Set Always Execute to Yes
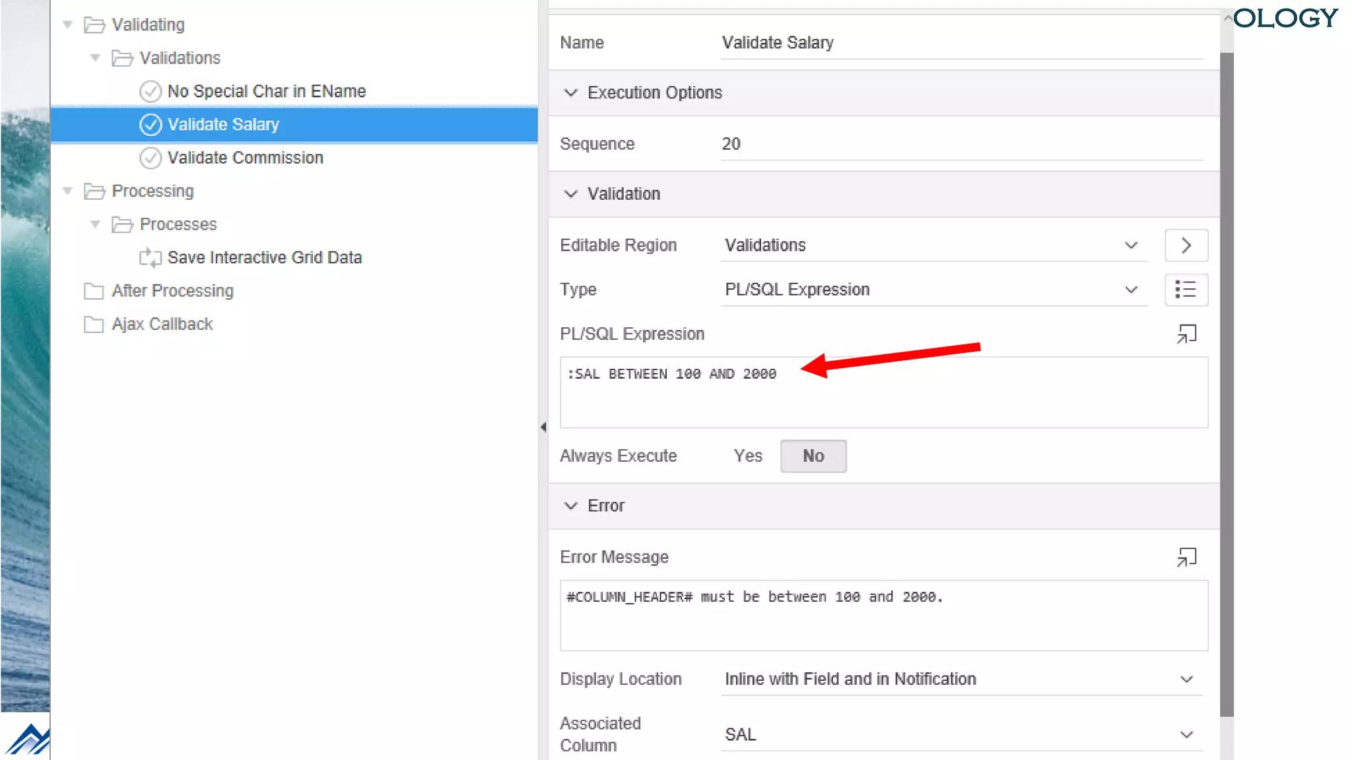The image size is (1352, 760). (x=748, y=456)
